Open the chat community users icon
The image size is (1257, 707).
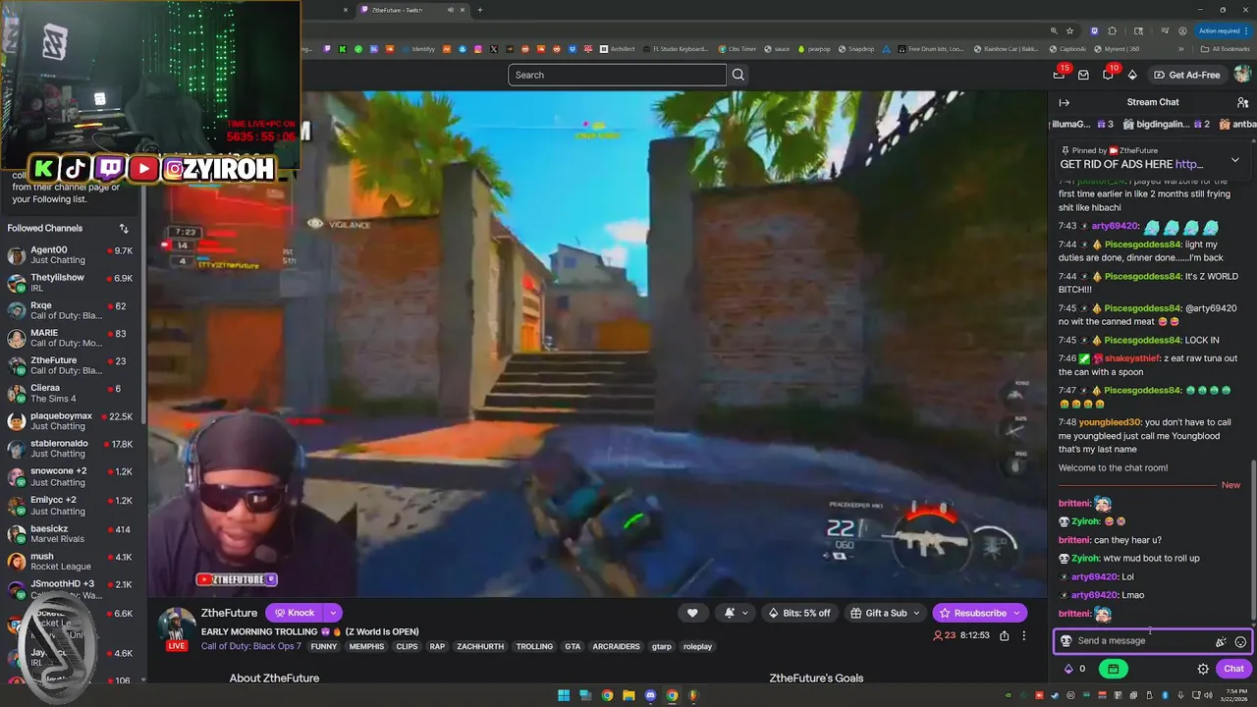coord(1242,102)
